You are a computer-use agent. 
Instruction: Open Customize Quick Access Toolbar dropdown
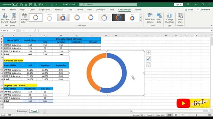(x=56, y=5)
